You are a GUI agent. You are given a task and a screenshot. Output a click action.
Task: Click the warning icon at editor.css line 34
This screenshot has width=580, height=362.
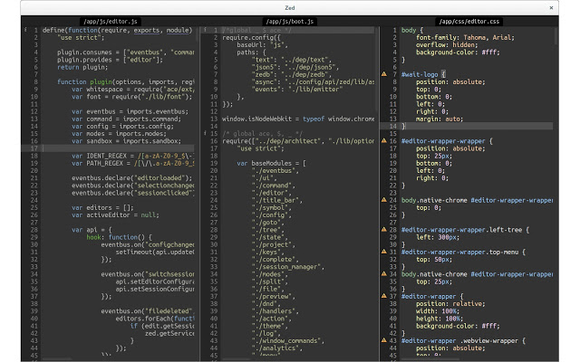(384, 273)
